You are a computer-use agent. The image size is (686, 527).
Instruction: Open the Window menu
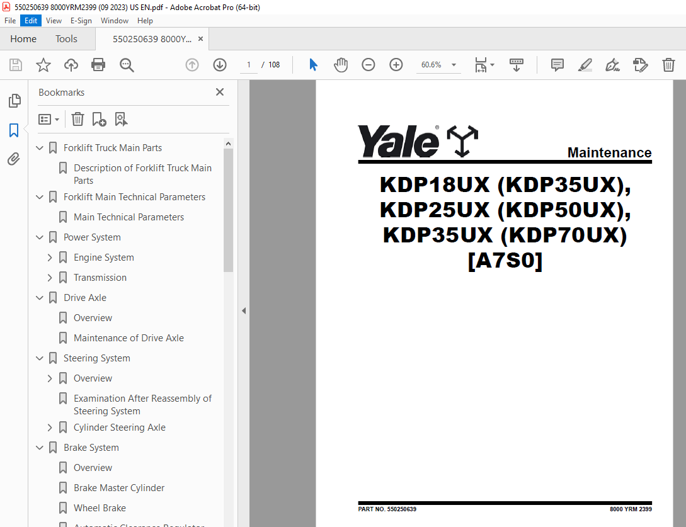(114, 21)
